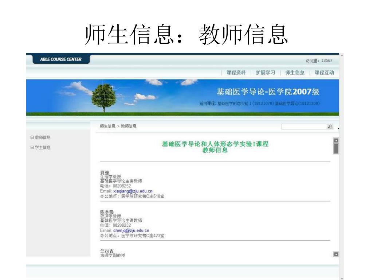The height and width of the screenshot is (280, 373).
Task: Click breadcrumb 教师信息
Action: [129, 126]
